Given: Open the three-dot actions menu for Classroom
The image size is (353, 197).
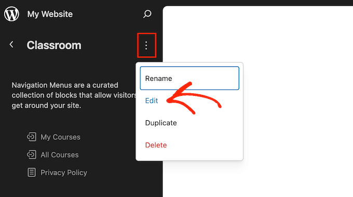Looking at the screenshot, I should (146, 46).
